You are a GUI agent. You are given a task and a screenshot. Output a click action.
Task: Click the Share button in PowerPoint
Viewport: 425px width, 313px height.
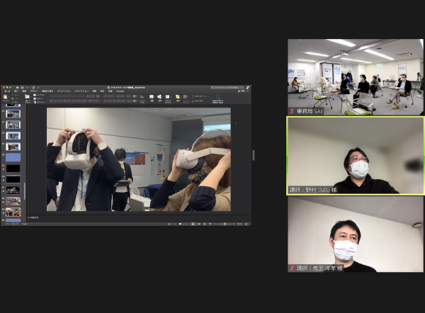(x=244, y=91)
